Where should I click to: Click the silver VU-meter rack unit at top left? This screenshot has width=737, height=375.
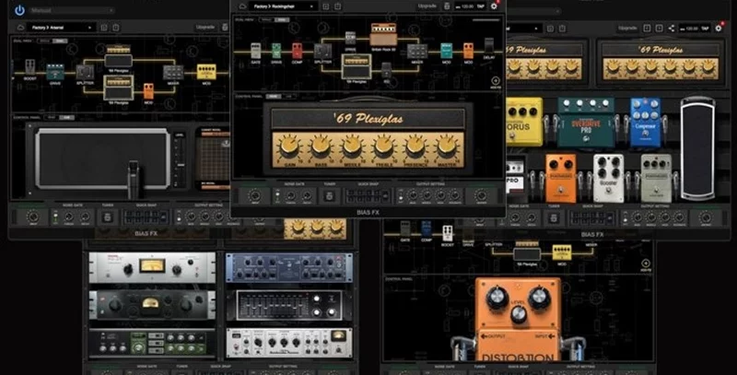tap(152, 267)
